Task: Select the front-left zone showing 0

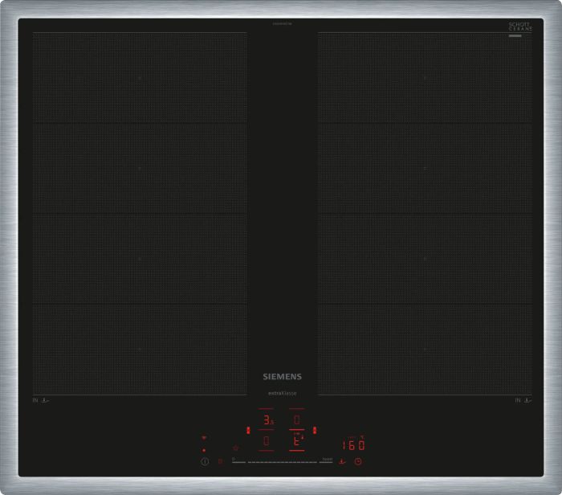Action: tap(266, 441)
